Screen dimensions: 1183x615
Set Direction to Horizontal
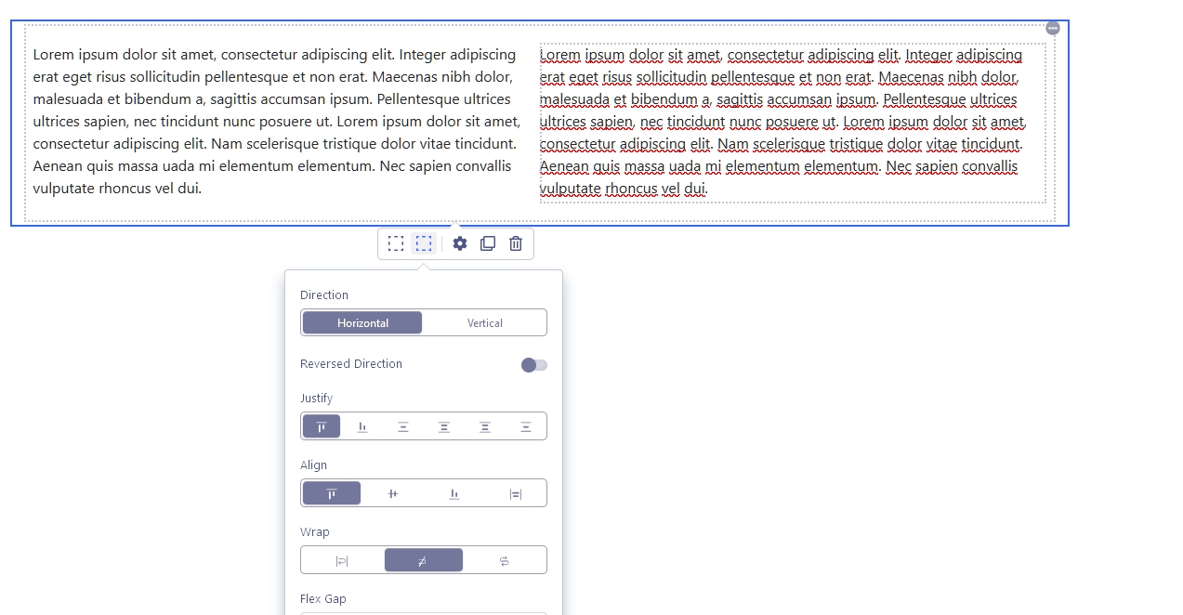[362, 322]
